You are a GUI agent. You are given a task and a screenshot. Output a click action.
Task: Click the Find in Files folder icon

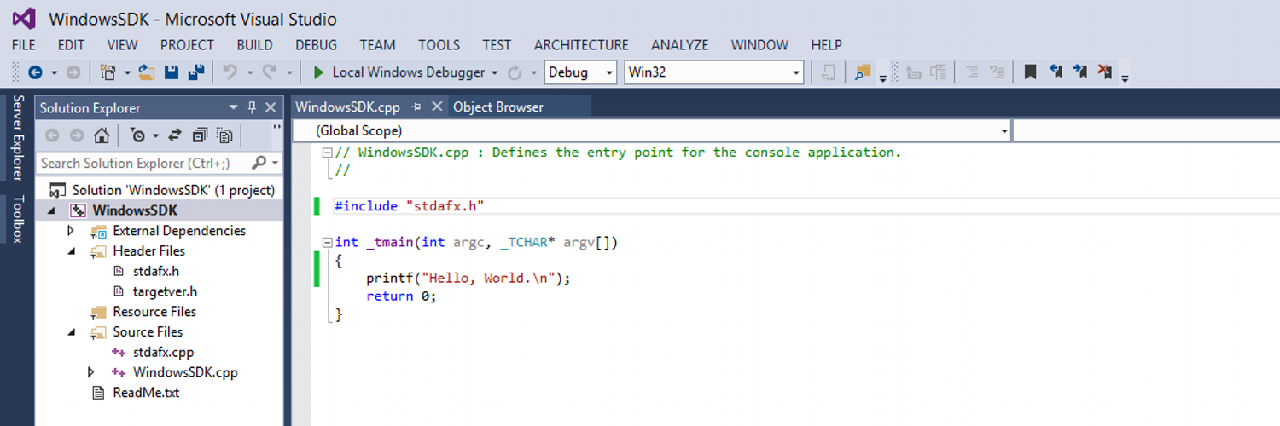pyautogui.click(x=863, y=72)
